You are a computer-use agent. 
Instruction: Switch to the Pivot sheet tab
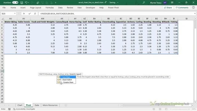pos(28,105)
